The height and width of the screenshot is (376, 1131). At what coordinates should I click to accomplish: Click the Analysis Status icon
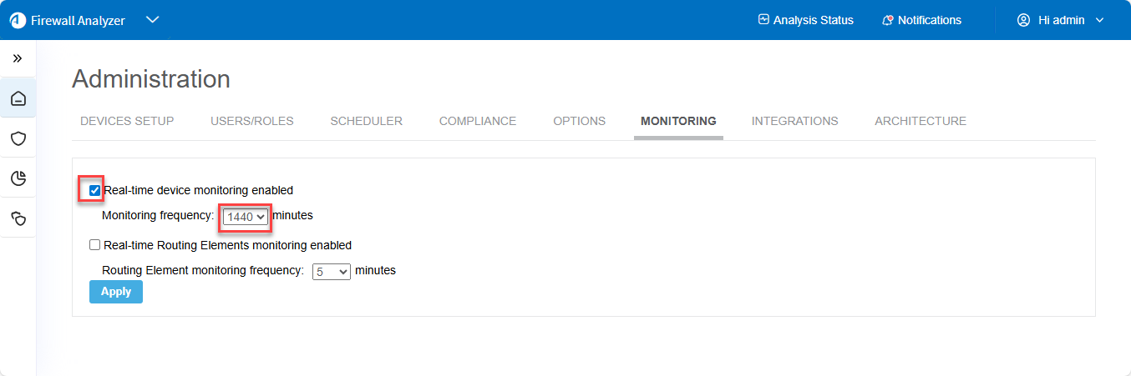click(763, 20)
